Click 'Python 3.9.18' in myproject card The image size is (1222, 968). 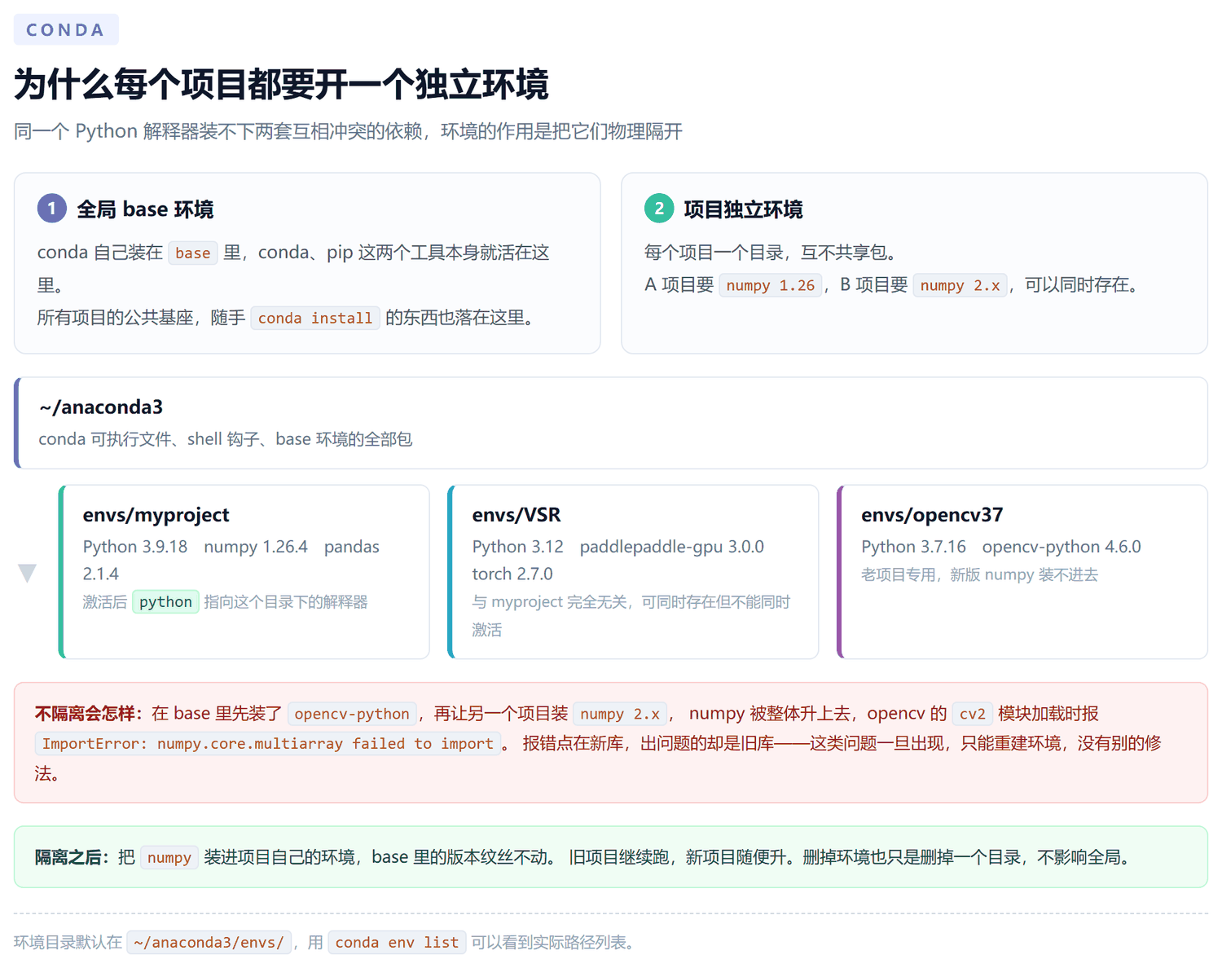(135, 547)
